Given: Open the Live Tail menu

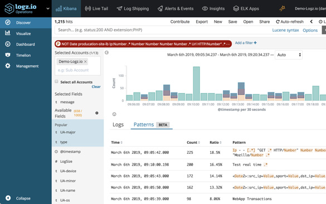Looking at the screenshot, I should (x=96, y=8).
